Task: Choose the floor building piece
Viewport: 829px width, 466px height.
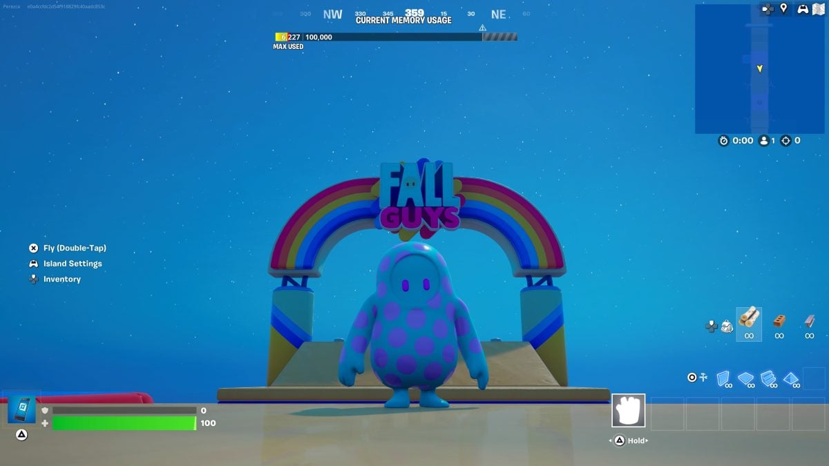Action: pyautogui.click(x=745, y=378)
